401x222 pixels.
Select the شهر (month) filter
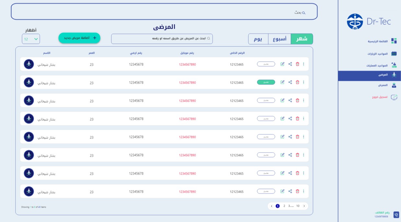(x=302, y=39)
